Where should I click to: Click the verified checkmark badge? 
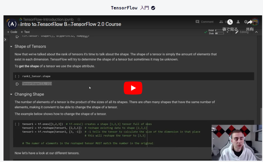153,8
